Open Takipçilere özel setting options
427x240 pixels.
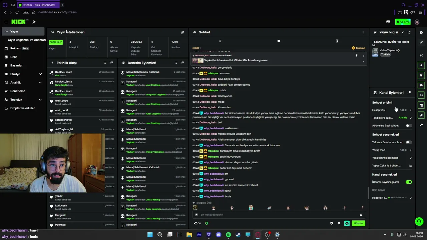392,118
